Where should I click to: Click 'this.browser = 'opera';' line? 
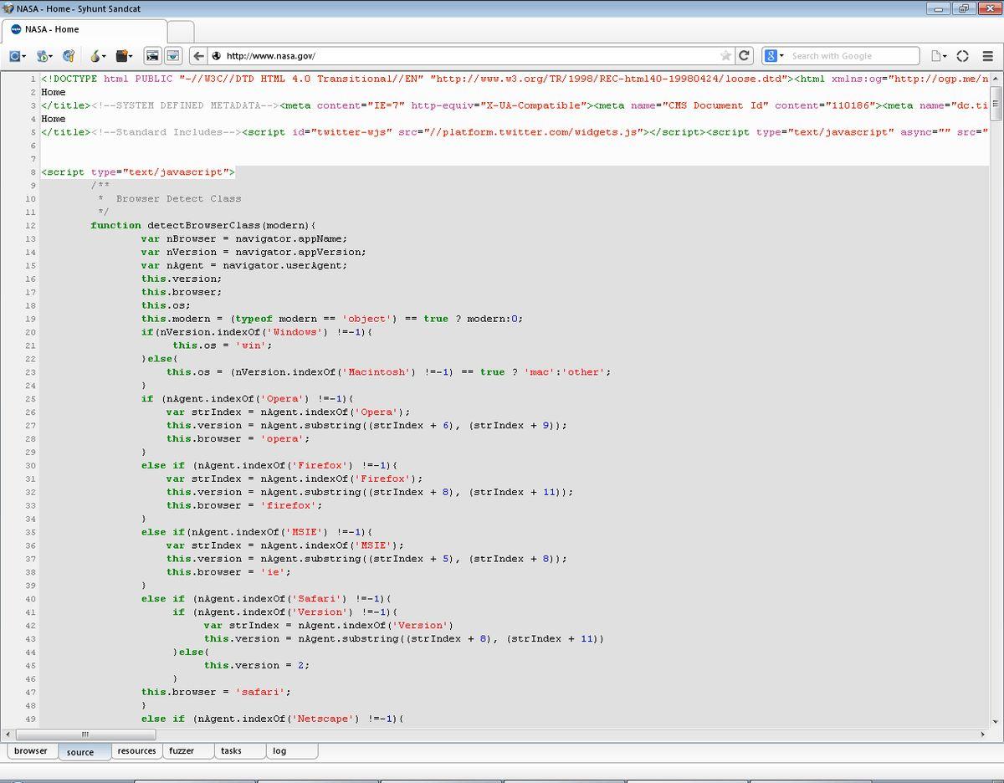[238, 438]
